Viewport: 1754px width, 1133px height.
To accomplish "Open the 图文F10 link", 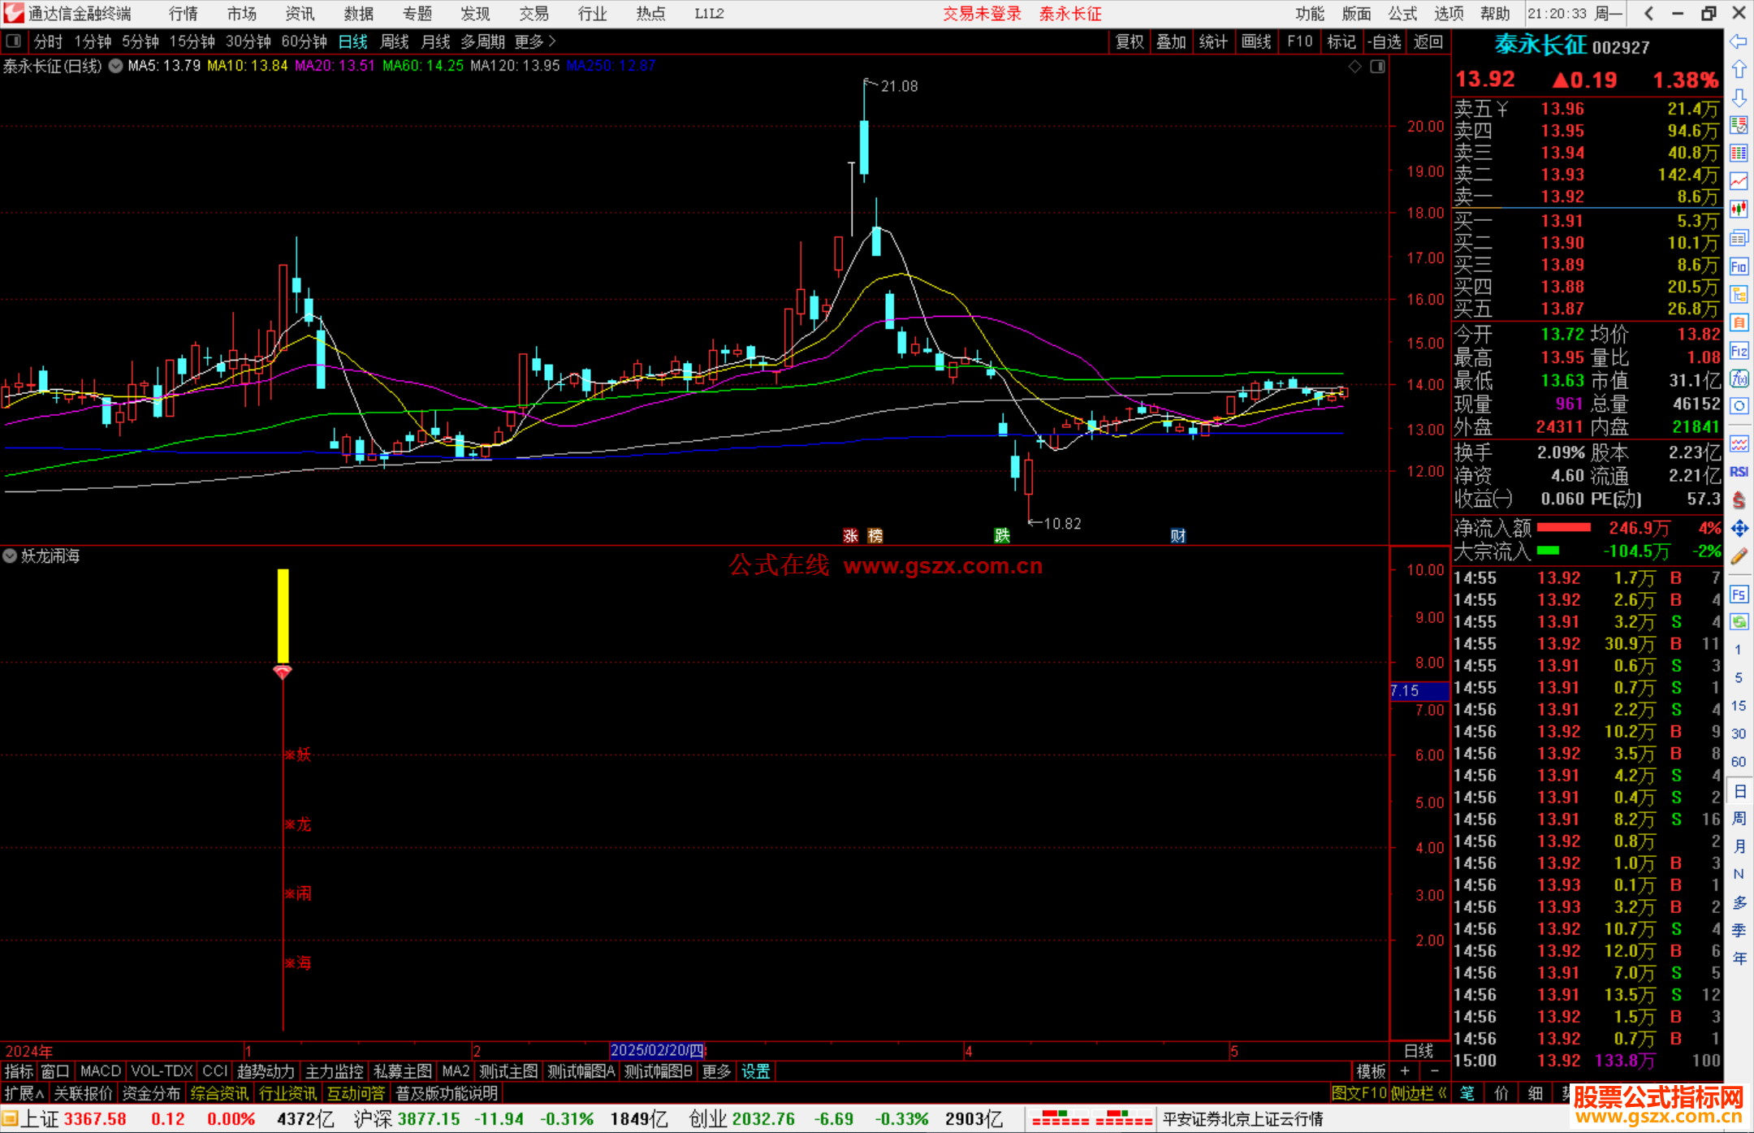I will coord(1359,1093).
